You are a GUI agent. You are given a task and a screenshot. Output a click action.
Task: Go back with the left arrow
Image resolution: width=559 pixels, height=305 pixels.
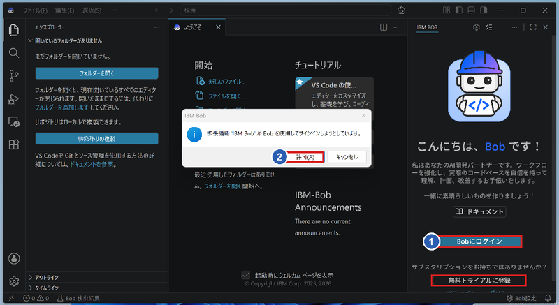(x=158, y=10)
